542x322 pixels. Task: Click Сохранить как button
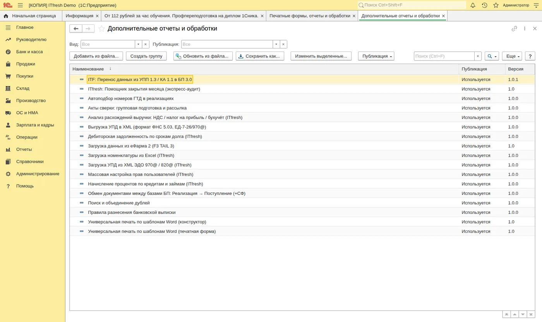tap(260, 56)
